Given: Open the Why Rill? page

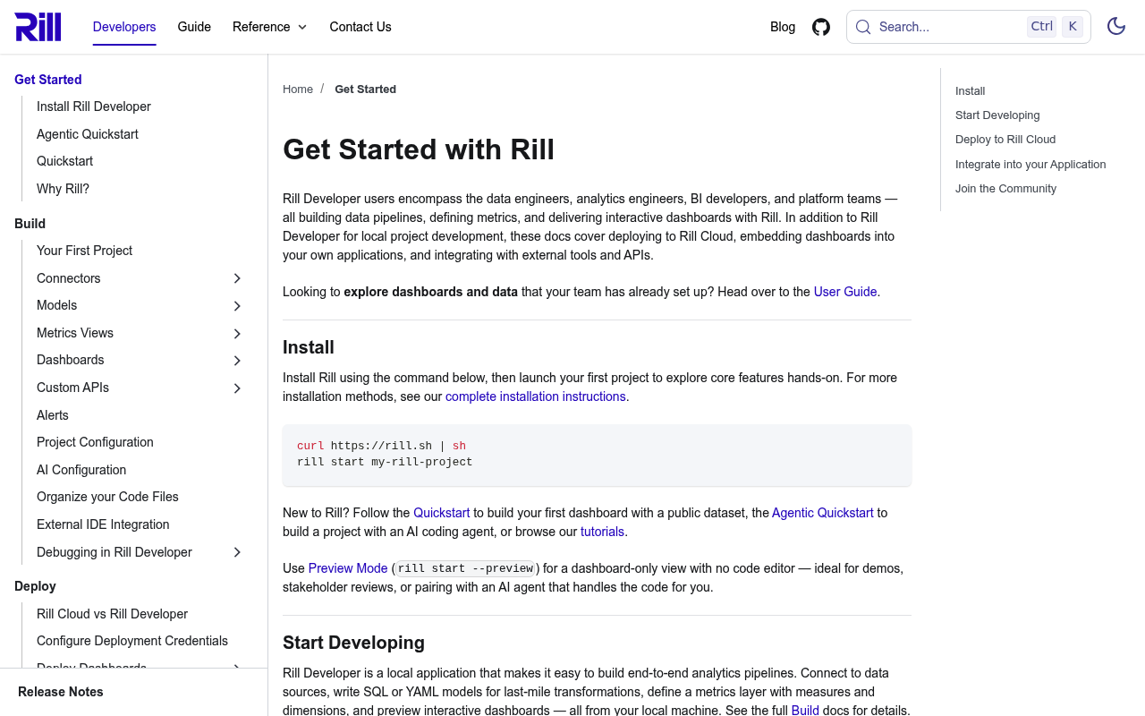Looking at the screenshot, I should pyautogui.click(x=63, y=189).
